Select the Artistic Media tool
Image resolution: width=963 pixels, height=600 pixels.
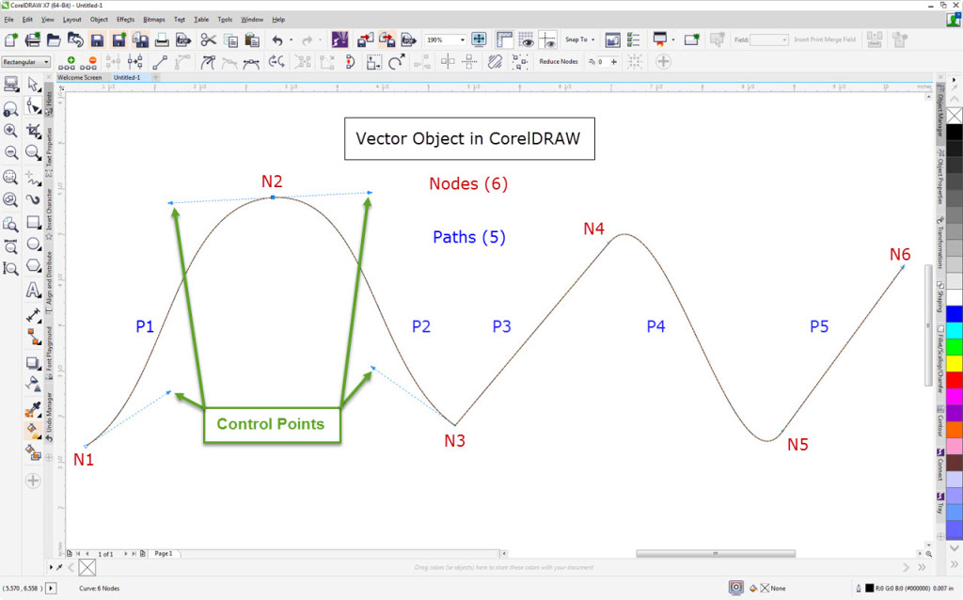(33, 199)
